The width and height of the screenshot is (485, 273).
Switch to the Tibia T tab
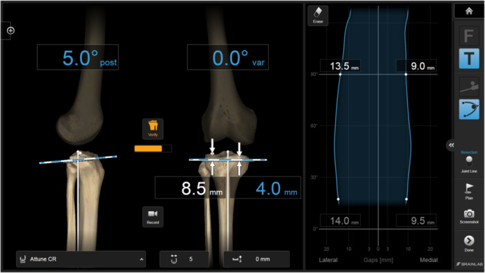point(469,59)
